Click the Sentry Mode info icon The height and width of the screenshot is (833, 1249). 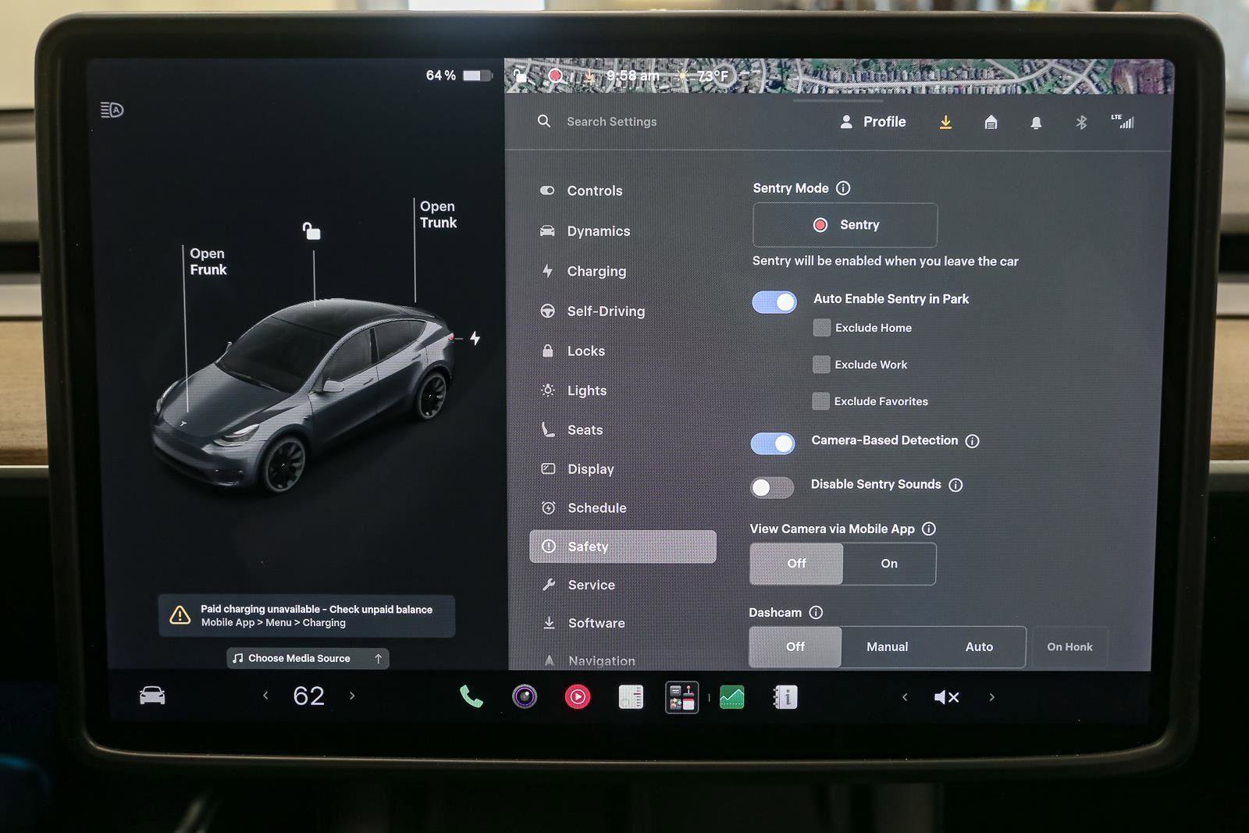(x=843, y=188)
